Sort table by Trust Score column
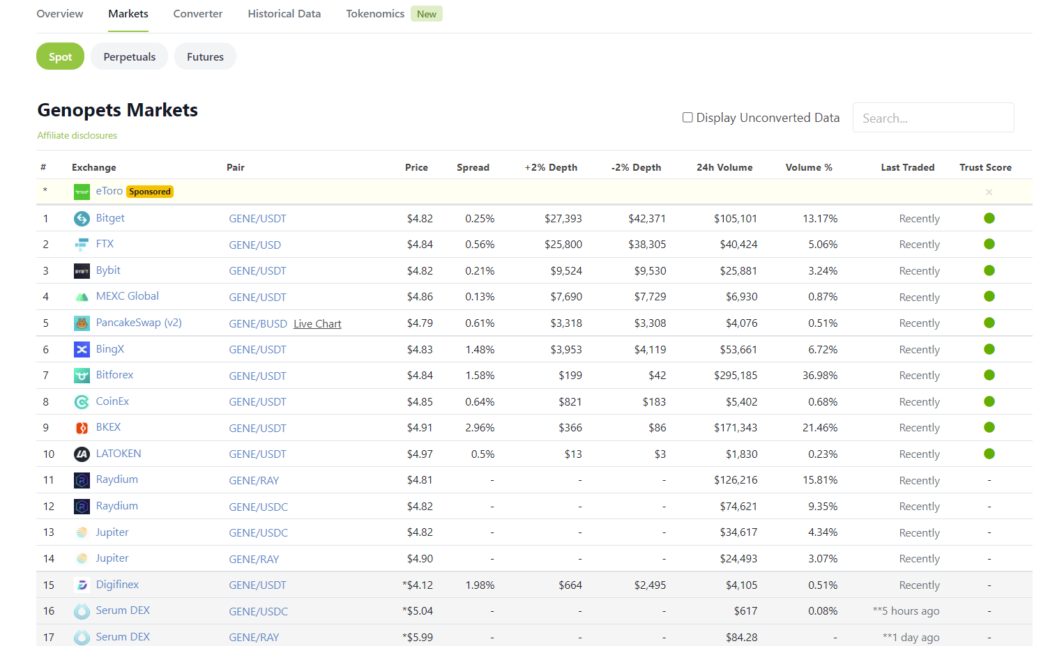The width and height of the screenshot is (1057, 646). pos(984,167)
